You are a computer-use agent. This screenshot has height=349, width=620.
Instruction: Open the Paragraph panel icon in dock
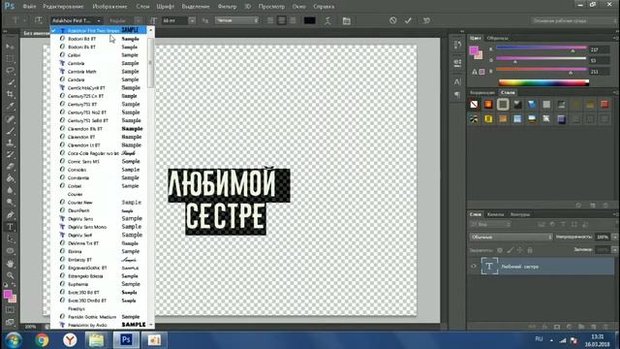click(457, 95)
